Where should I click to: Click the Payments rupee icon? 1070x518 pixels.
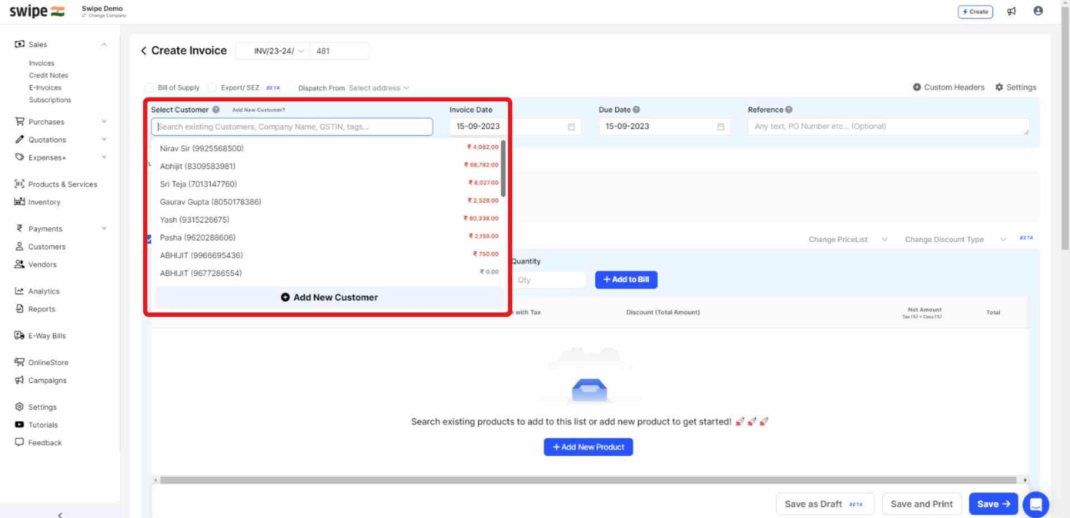pyautogui.click(x=20, y=228)
